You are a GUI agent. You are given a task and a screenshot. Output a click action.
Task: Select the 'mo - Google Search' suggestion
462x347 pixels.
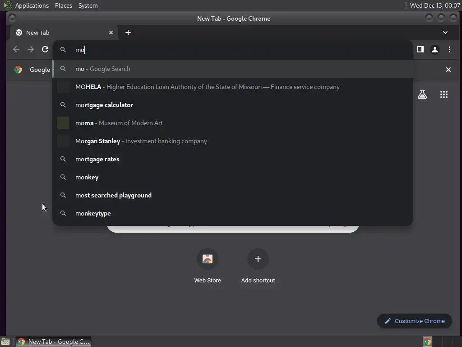233,69
